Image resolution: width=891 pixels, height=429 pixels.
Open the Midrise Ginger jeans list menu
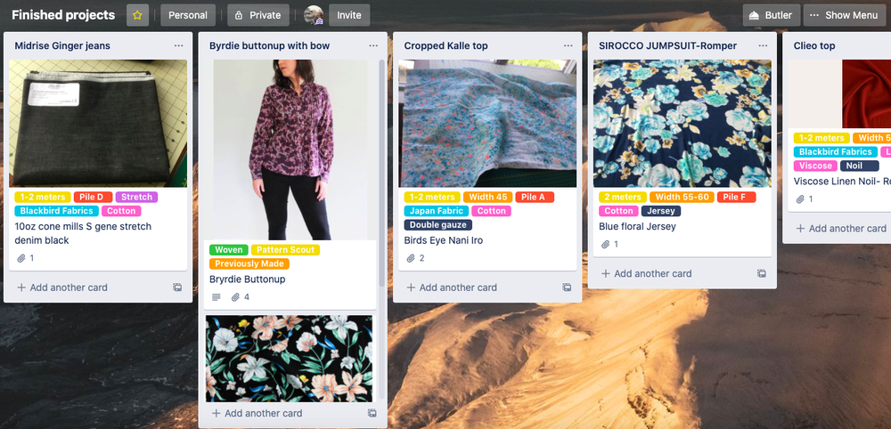[178, 45]
